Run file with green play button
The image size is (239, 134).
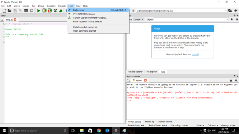coord(39,11)
